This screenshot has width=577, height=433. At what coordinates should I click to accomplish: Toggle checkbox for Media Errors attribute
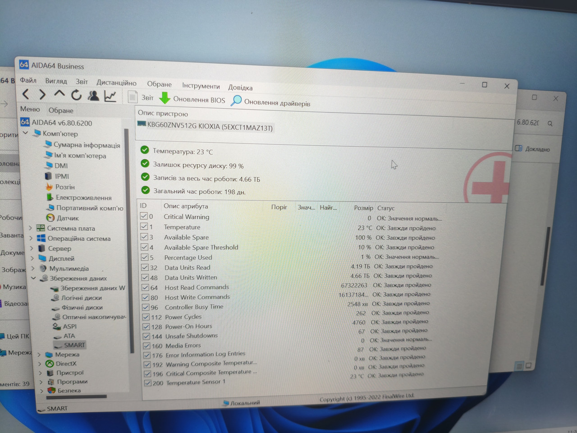pos(147,345)
